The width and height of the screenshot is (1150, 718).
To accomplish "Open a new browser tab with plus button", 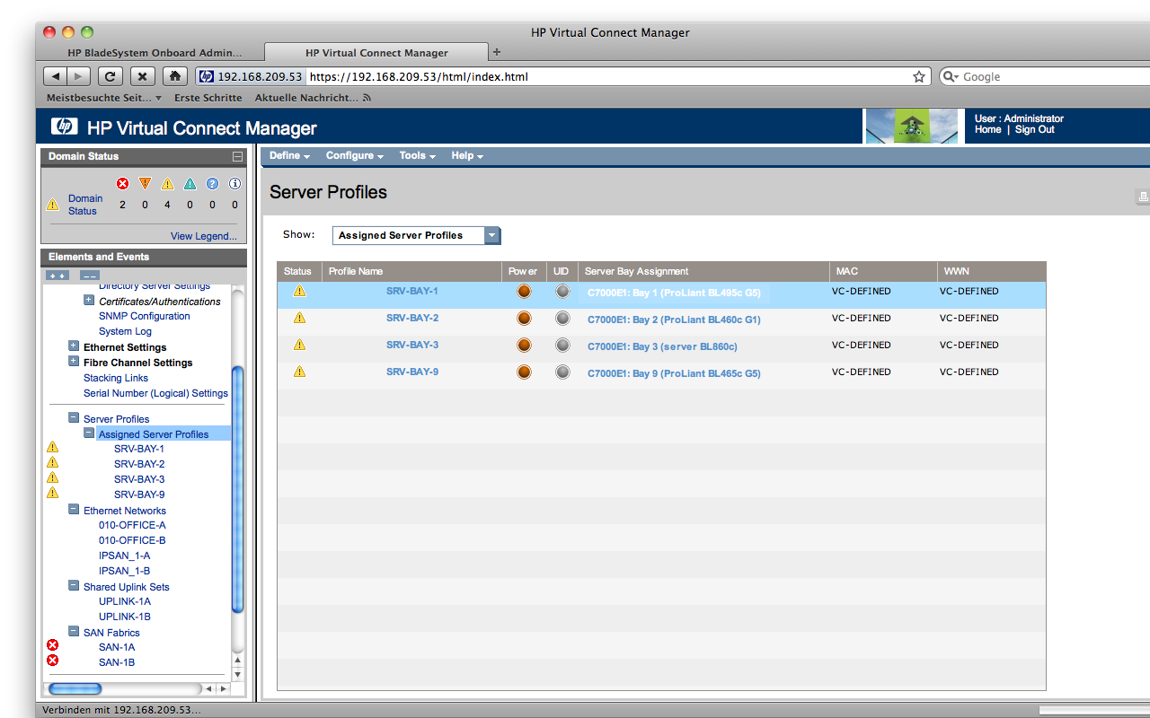I will 497,52.
